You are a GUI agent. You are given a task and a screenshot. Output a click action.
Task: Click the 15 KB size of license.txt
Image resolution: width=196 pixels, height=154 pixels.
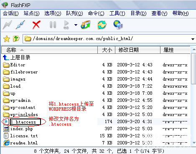(106, 136)
